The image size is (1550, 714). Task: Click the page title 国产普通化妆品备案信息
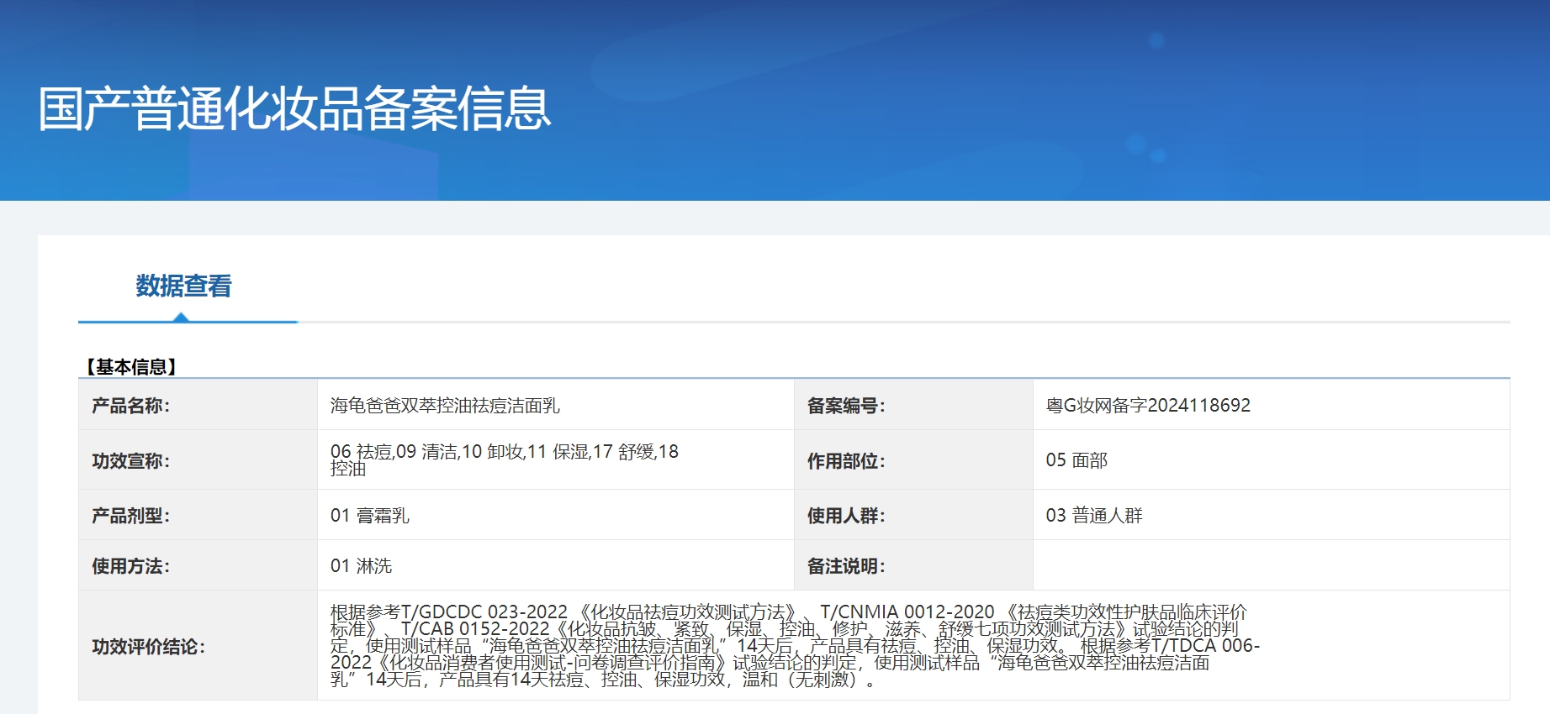click(294, 109)
